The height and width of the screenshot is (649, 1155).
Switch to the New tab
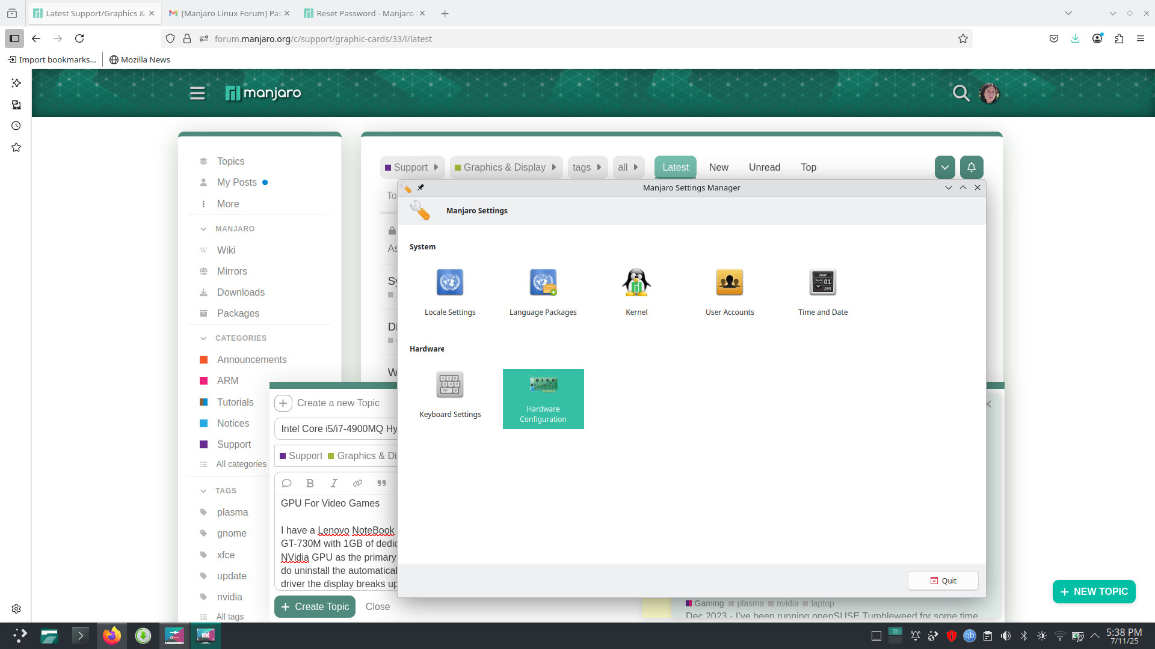718,167
